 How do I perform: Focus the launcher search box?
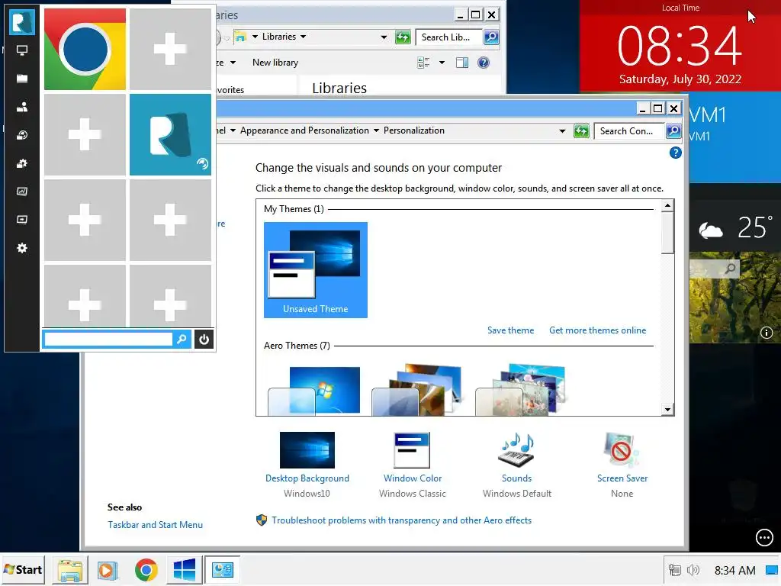pyautogui.click(x=108, y=340)
